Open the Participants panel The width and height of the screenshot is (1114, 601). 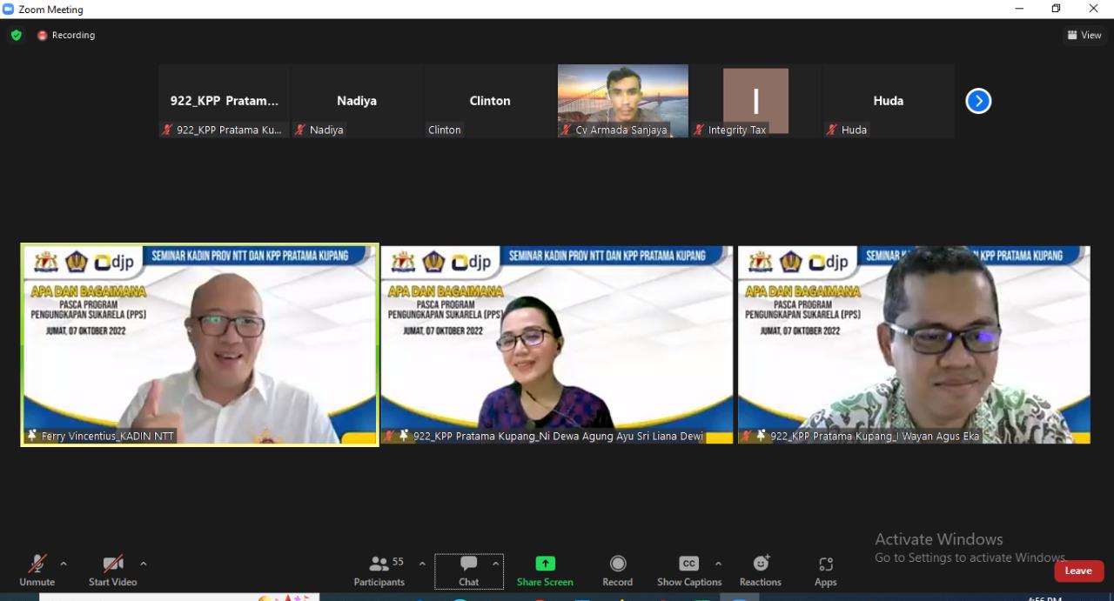379,570
